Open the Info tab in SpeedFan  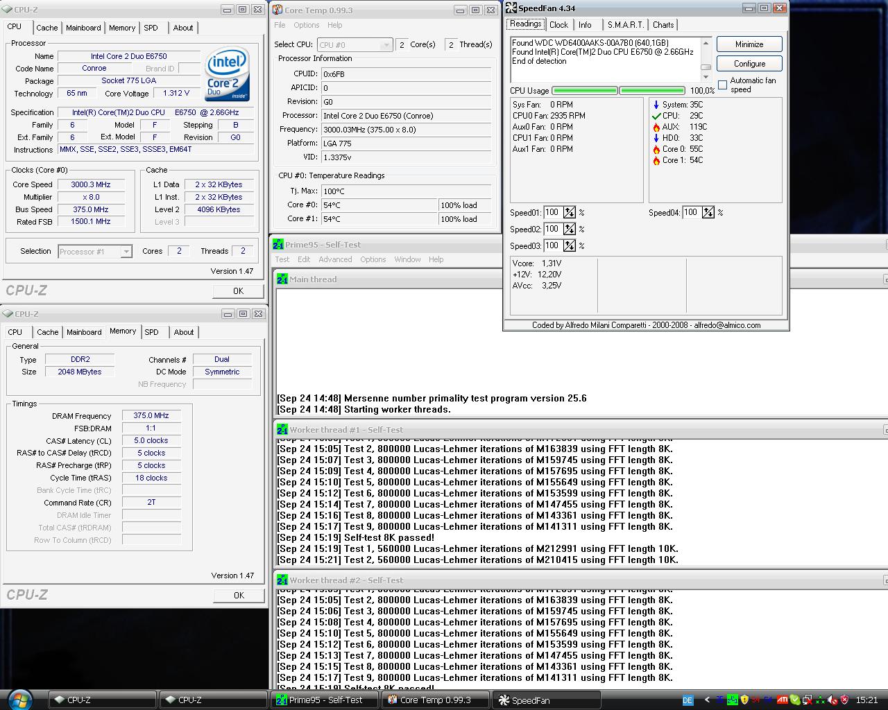click(585, 24)
